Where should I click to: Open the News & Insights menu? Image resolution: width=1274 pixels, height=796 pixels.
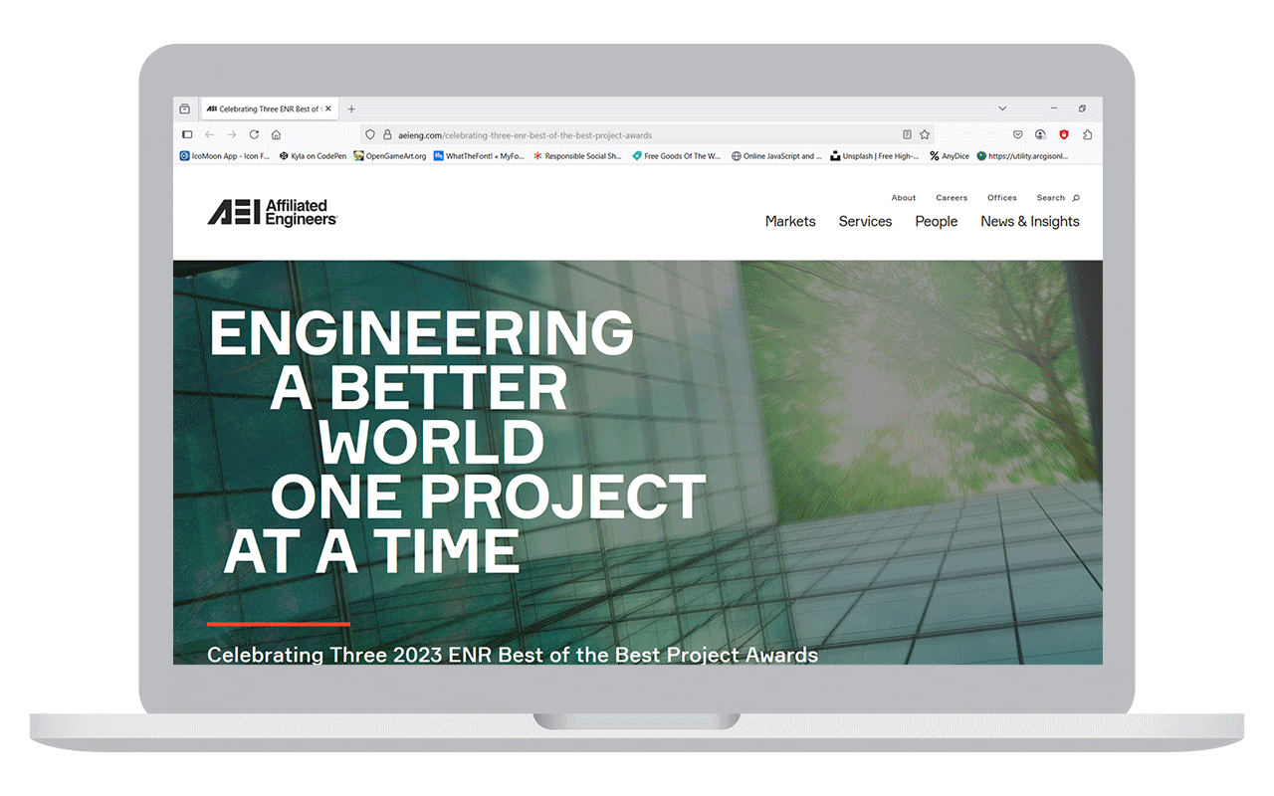[1030, 222]
